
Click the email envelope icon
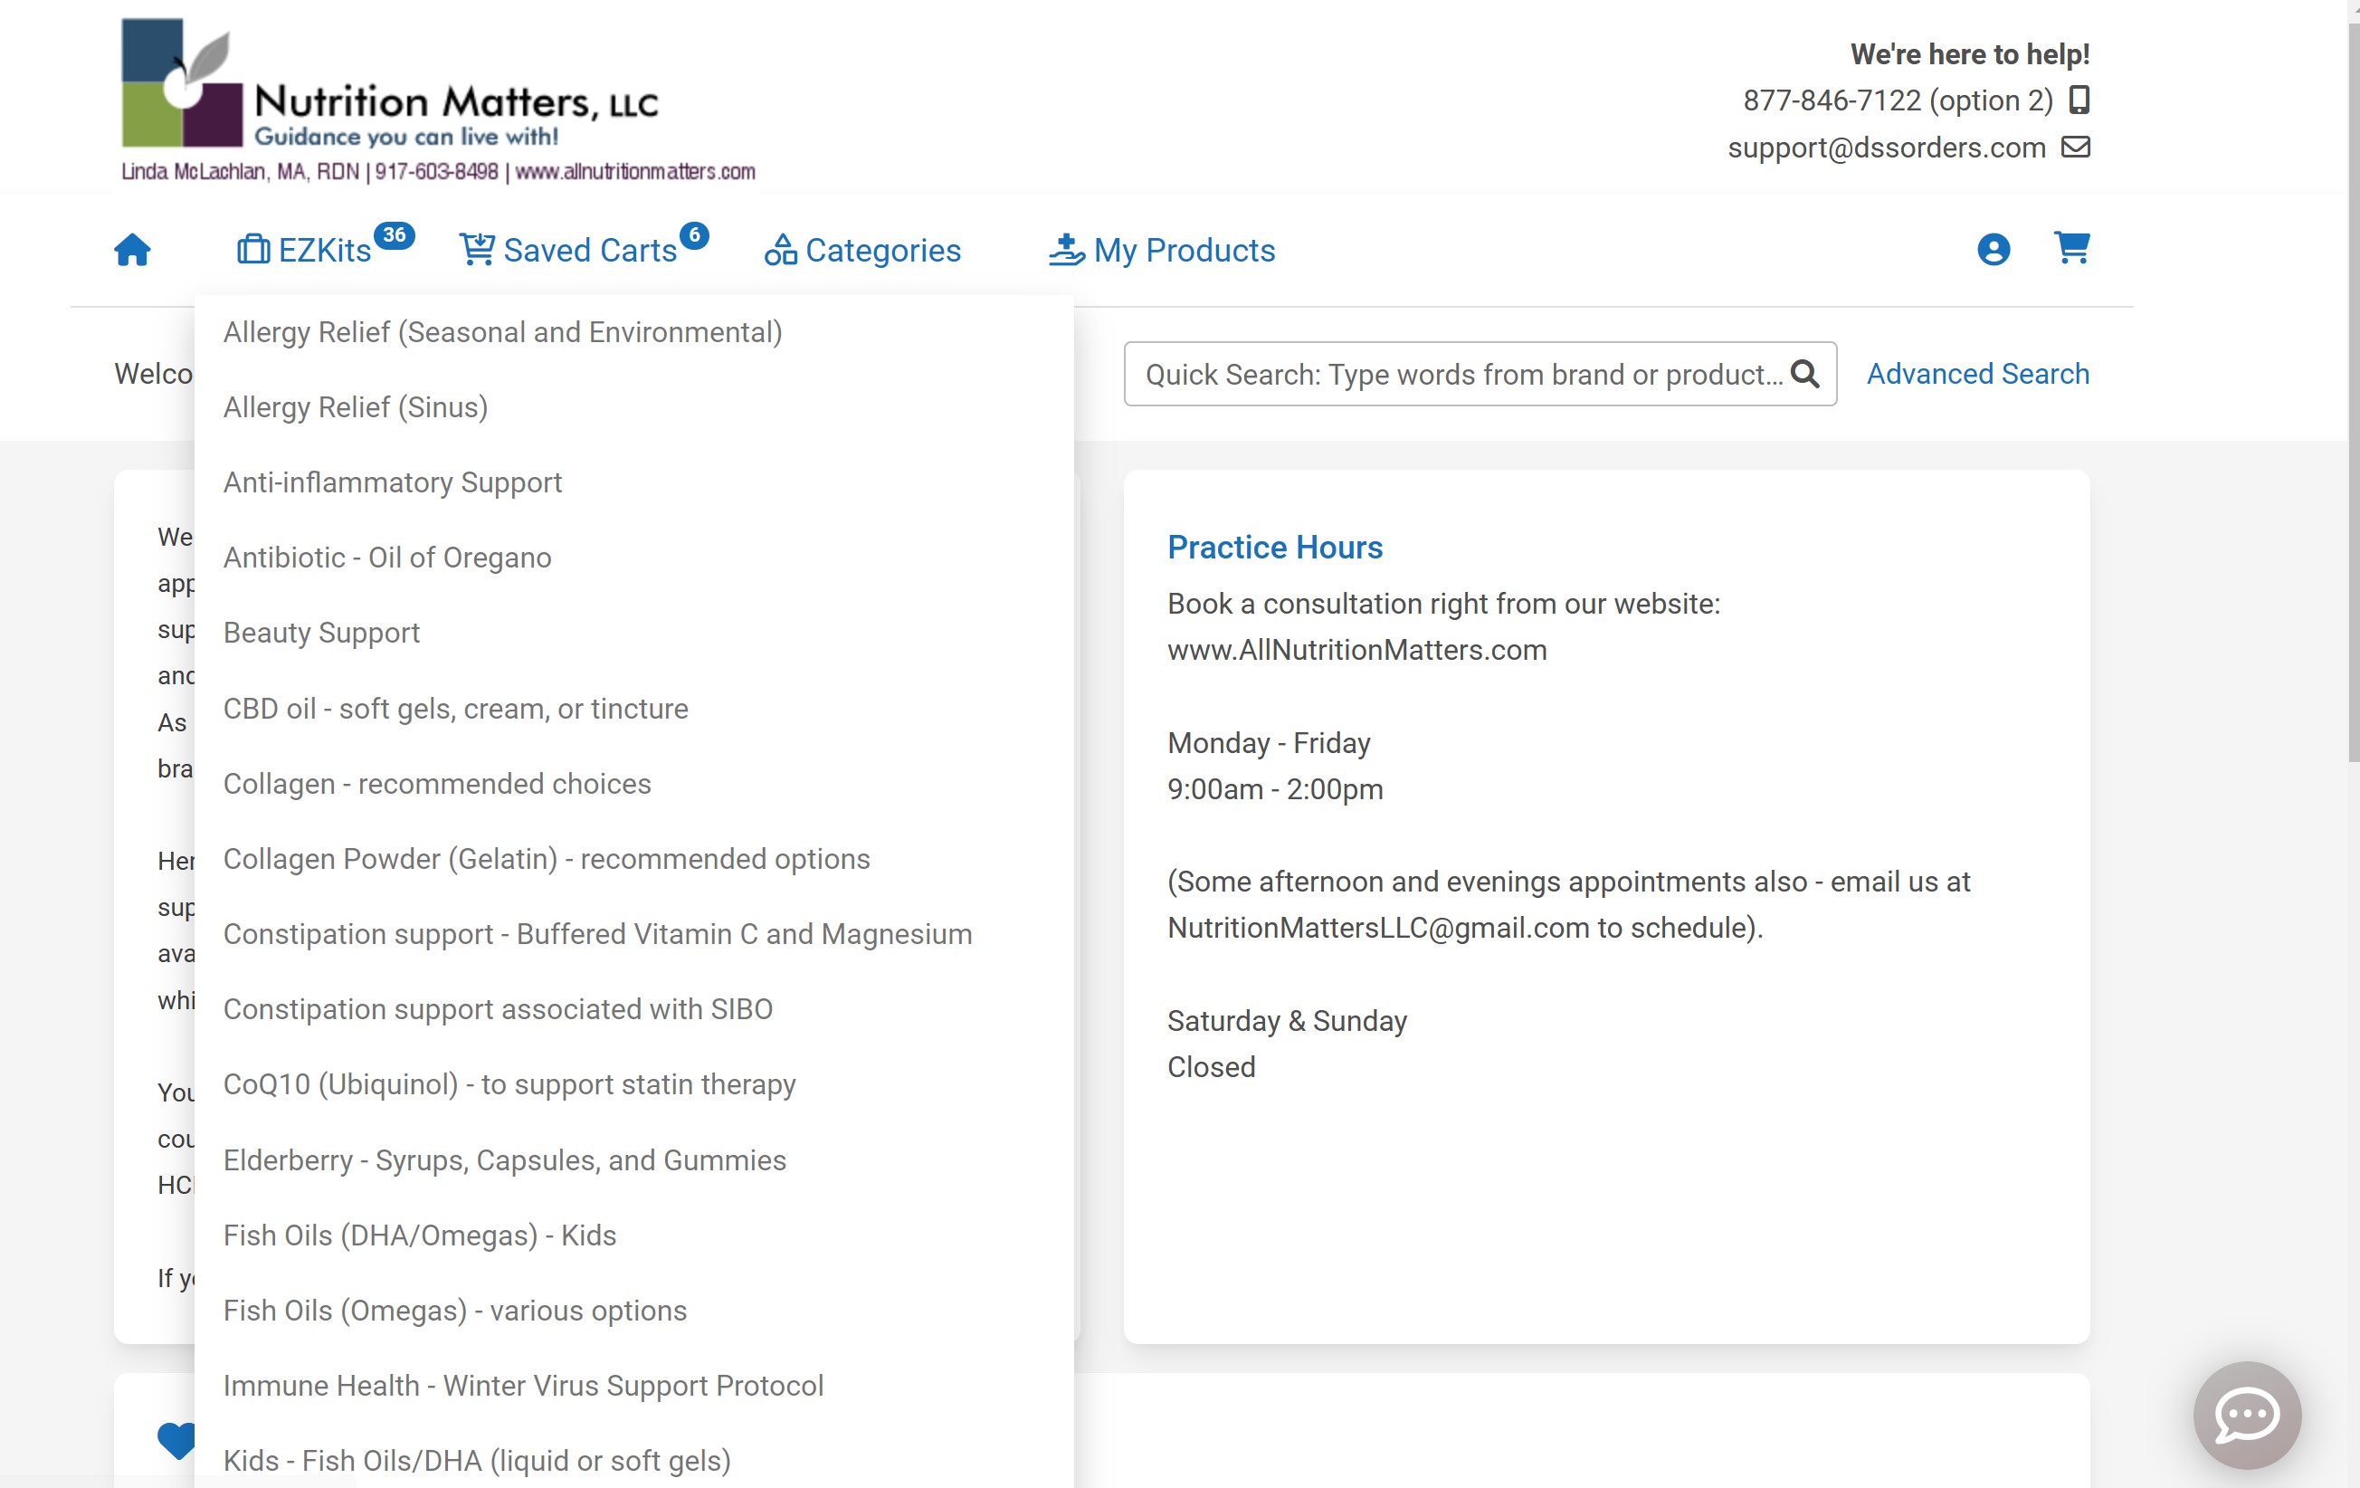[2075, 147]
